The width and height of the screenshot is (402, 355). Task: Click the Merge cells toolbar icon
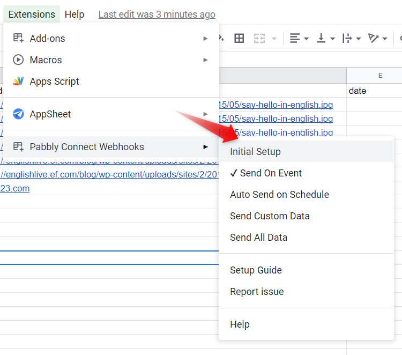click(259, 39)
